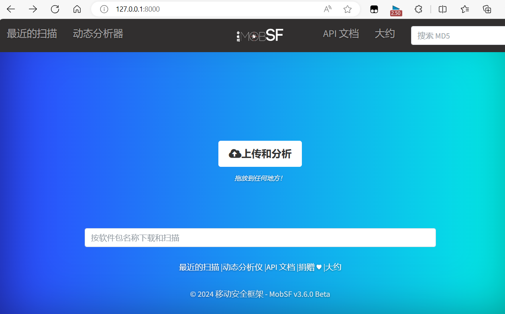Toggle split screen view
The height and width of the screenshot is (314, 505).
point(443,9)
